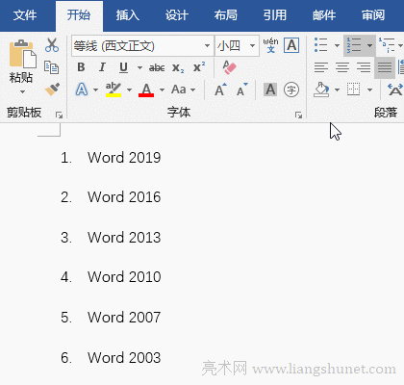Click the list item Word 2016
The image size is (404, 385).
(124, 197)
